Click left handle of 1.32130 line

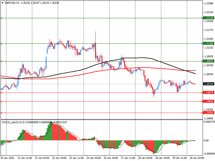tap(1, 18)
